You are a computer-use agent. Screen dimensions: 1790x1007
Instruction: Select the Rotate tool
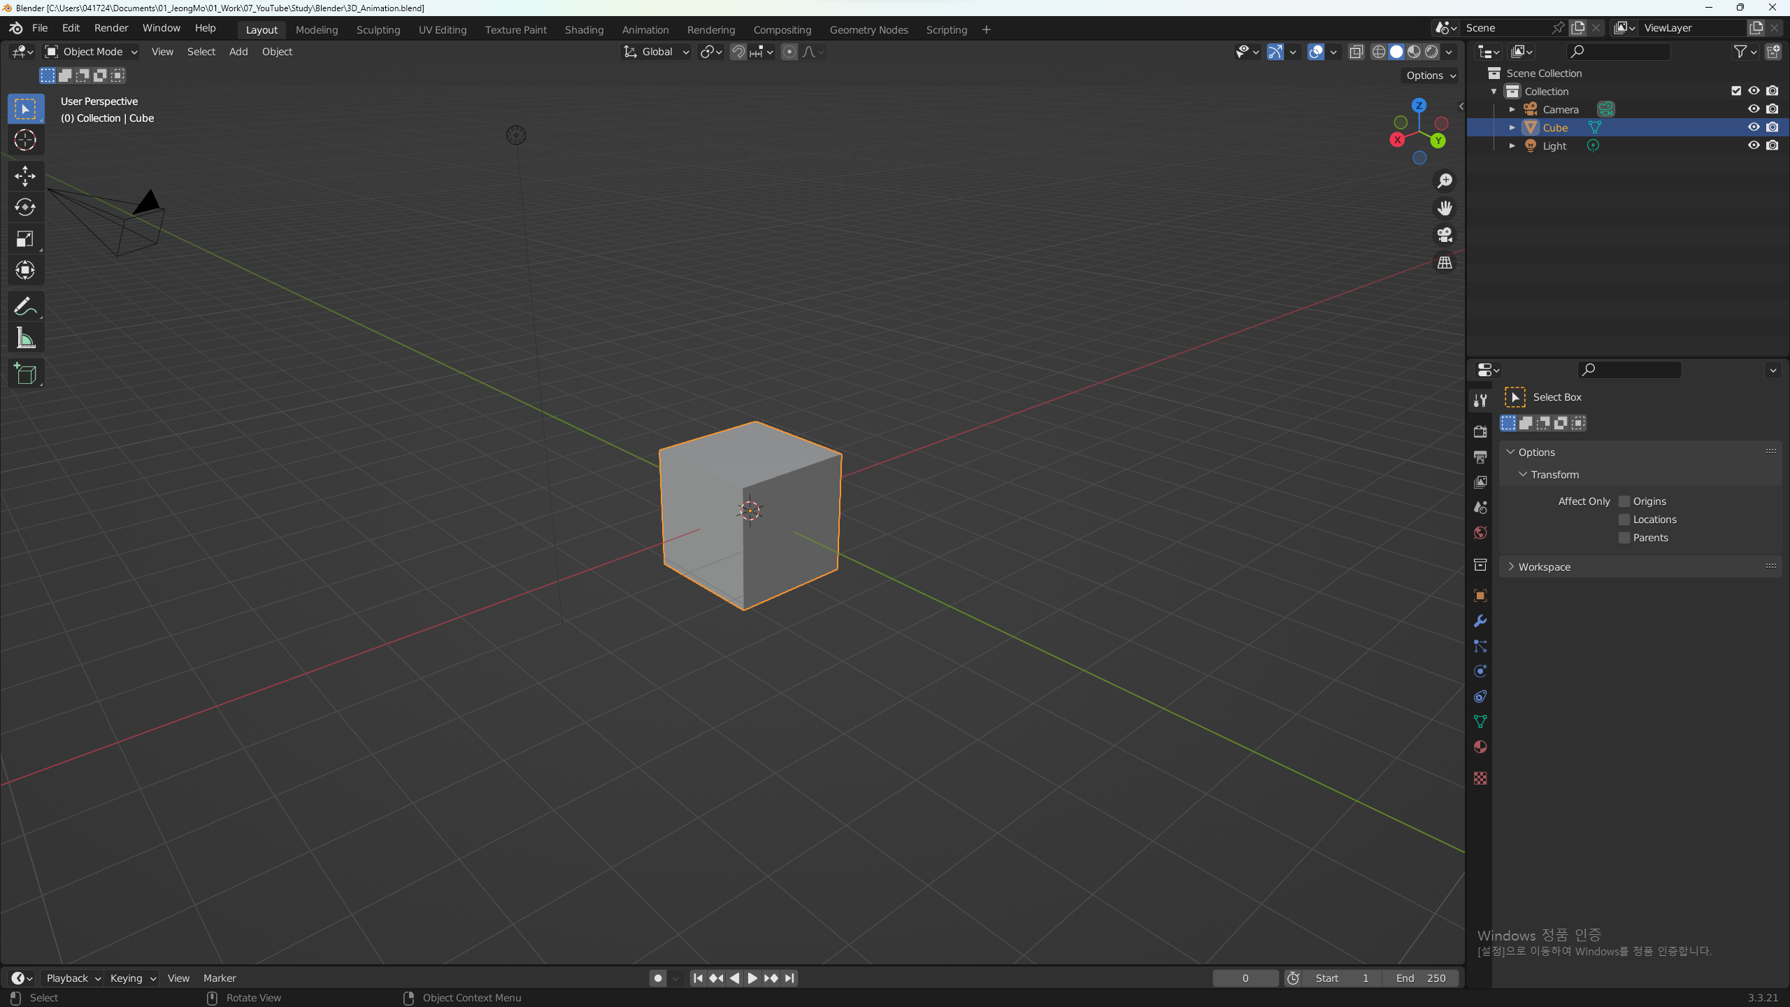pos(25,207)
